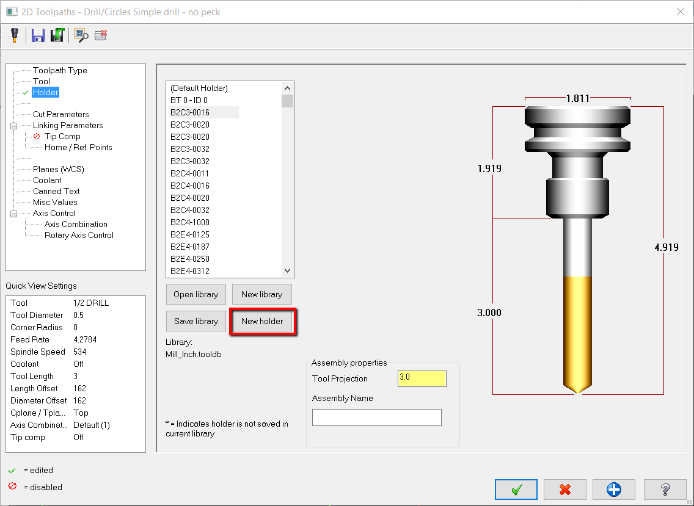Click the tool manager icon in toolbar
This screenshot has height=506, width=694.
coord(15,35)
